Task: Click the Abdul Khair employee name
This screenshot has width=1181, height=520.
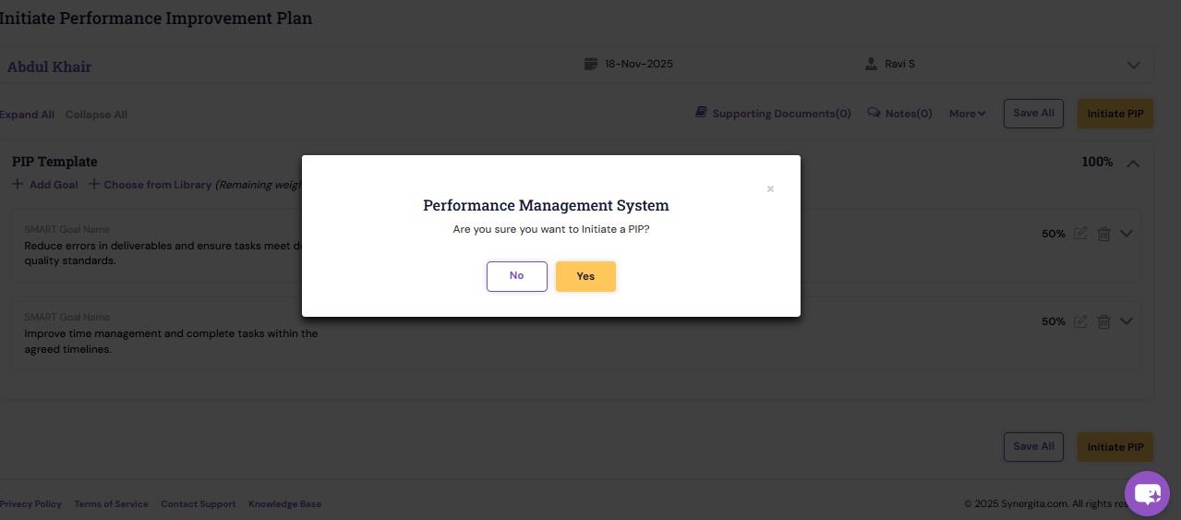Action: 50,67
